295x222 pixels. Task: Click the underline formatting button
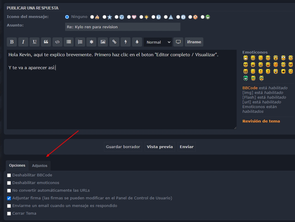tap(34, 42)
